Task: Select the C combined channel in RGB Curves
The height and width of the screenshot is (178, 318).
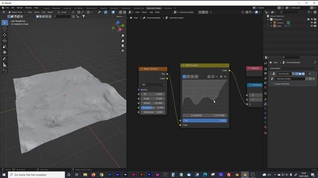Action: pos(184,77)
